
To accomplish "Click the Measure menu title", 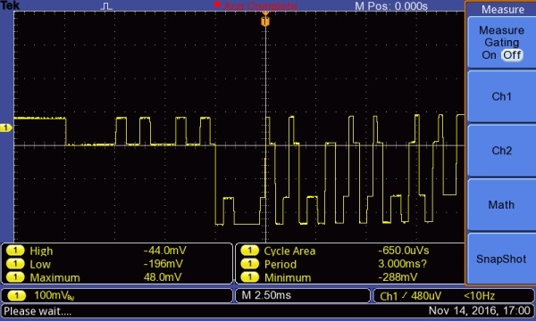I will (x=502, y=9).
